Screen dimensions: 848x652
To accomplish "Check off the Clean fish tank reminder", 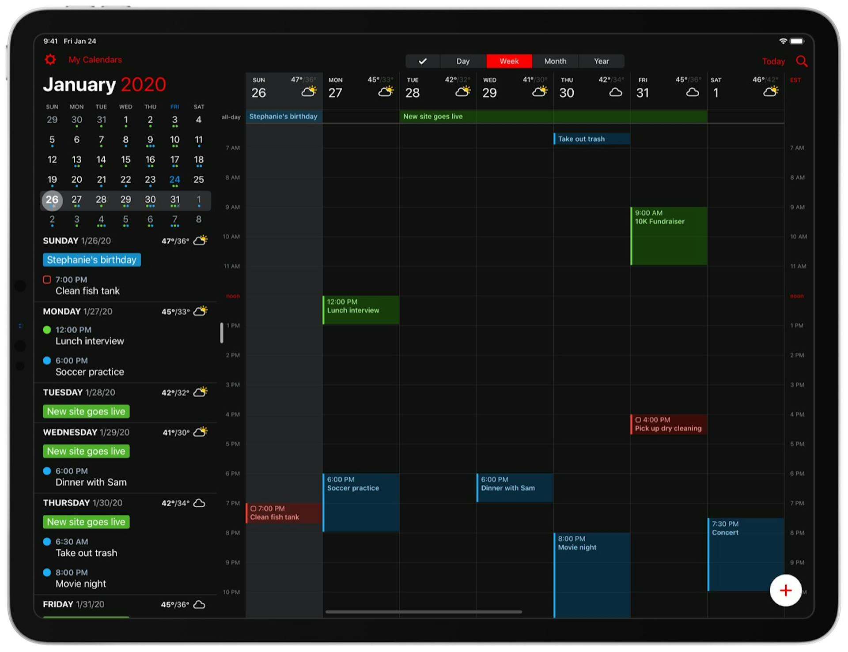I will pos(47,279).
